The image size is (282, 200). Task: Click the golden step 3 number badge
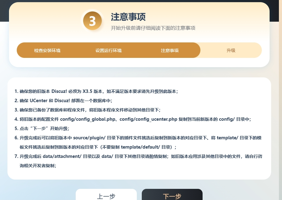[x=92, y=21]
